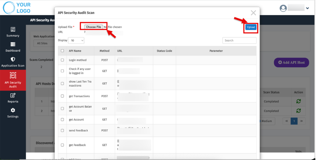Screen dimensions: 316x160
Task: Check the get Transactions row checkbox
Action: tap(62, 96)
